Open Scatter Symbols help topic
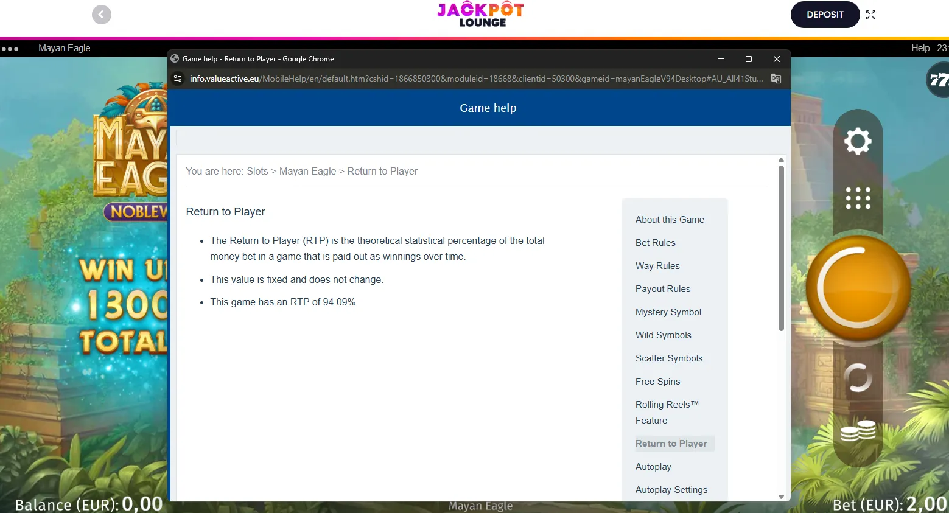 coord(668,358)
